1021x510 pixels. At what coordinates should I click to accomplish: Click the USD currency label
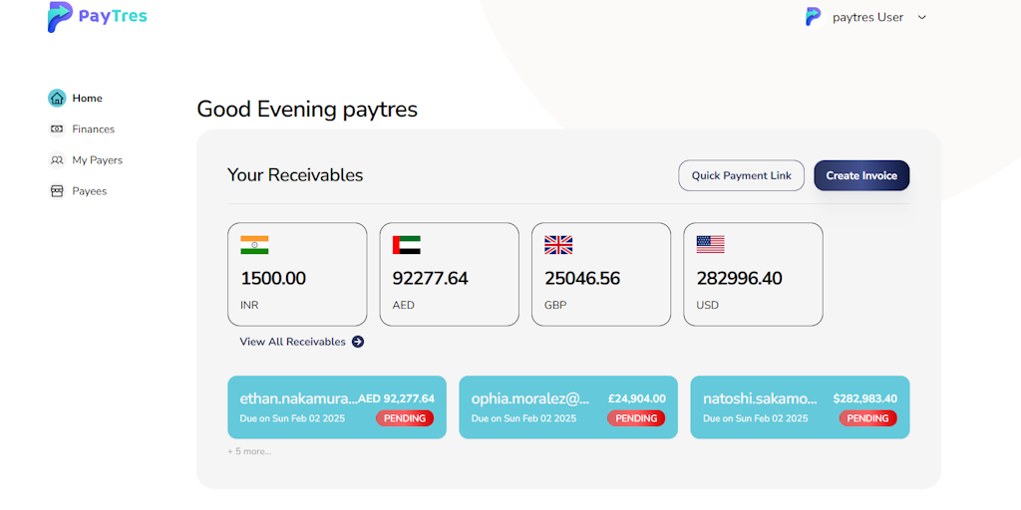point(708,305)
